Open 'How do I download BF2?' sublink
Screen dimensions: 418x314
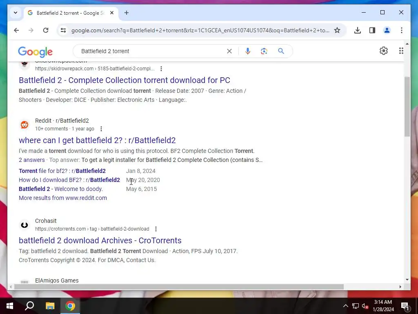point(69,180)
